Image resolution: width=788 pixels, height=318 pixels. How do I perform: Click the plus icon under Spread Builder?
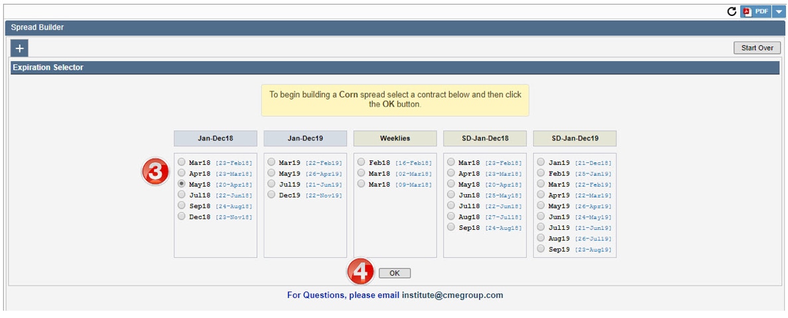(x=19, y=48)
